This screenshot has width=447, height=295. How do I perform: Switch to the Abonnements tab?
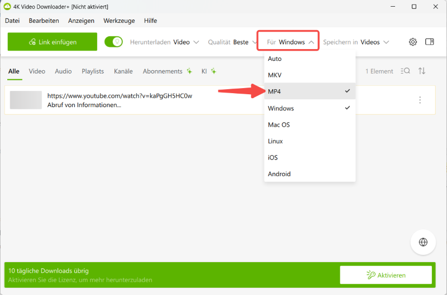(x=167, y=71)
